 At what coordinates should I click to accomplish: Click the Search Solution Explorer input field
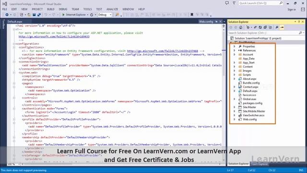[x=263, y=33]
